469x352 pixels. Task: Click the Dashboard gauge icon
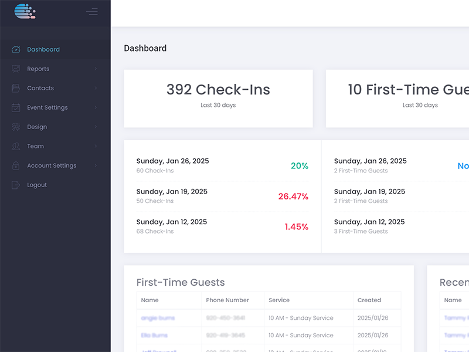(16, 49)
